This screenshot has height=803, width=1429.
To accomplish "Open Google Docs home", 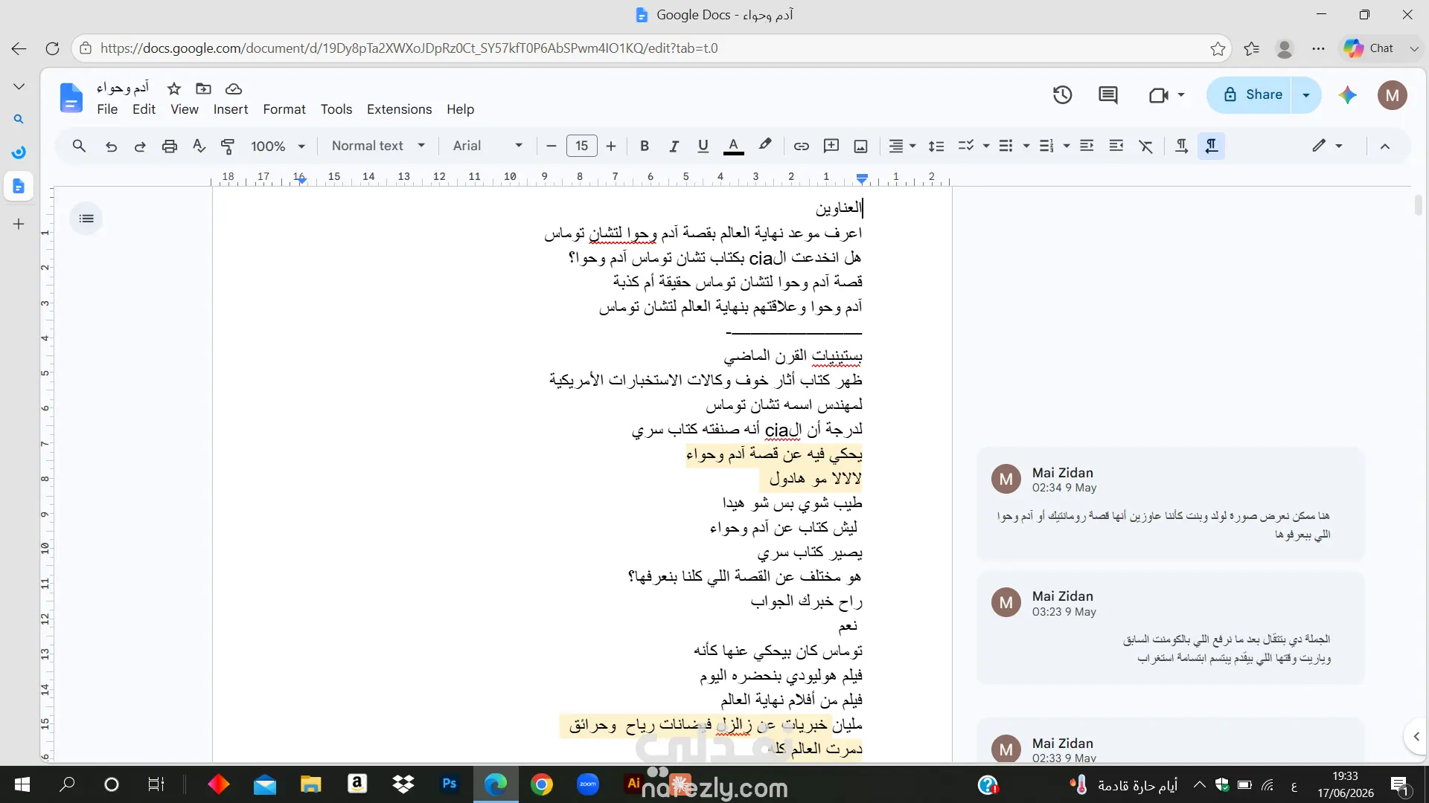I will coord(71,97).
